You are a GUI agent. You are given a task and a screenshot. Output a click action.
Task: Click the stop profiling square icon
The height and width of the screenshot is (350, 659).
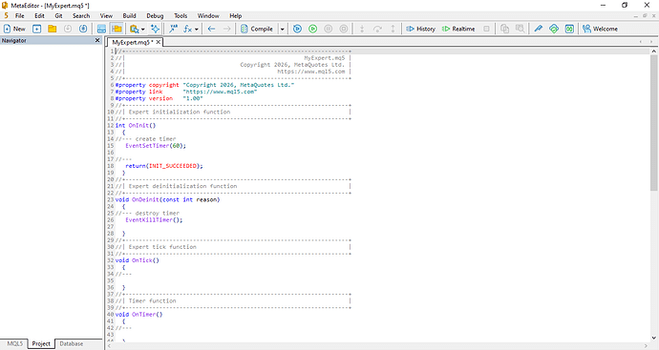(486, 29)
